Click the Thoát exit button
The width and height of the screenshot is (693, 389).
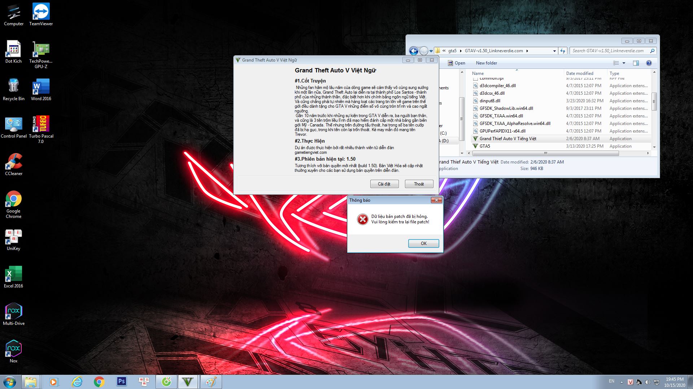(x=419, y=184)
